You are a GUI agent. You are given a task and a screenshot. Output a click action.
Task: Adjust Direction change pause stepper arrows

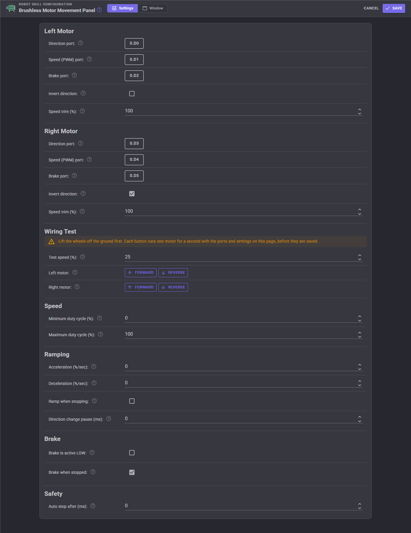click(x=360, y=419)
